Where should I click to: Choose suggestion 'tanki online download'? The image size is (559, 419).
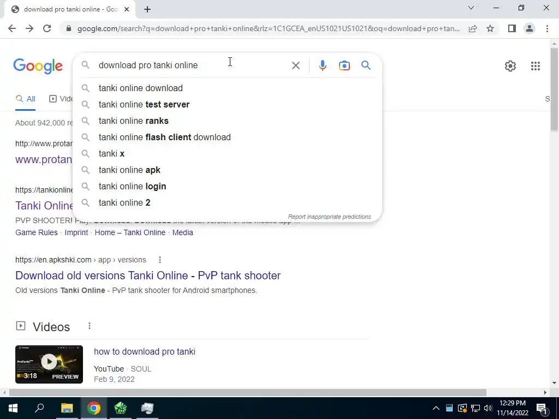coord(227,88)
